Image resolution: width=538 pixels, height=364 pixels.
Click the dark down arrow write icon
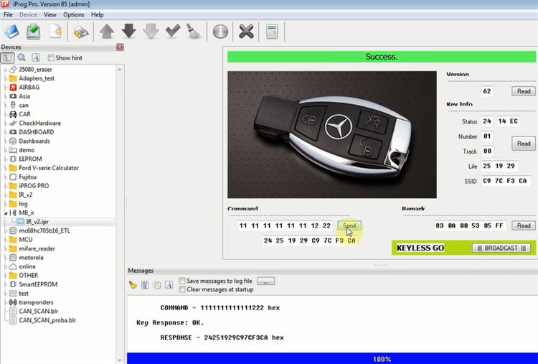click(128, 32)
